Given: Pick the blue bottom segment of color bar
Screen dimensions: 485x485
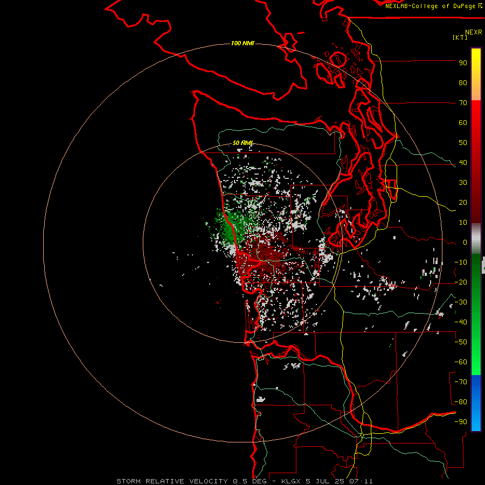Looking at the screenshot, I should point(476,403).
